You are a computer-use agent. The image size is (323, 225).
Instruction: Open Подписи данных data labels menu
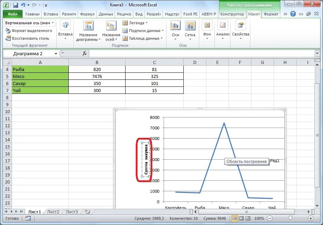(x=143, y=31)
